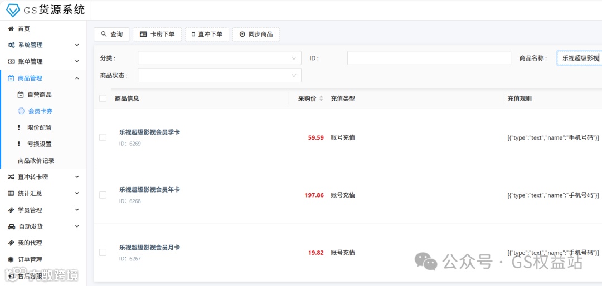This screenshot has width=602, height=286.
Task: Expand 账单管理 menu chevron
Action: (77, 61)
